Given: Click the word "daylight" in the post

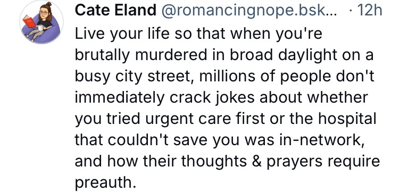Looking at the screenshot, I should [307, 56].
